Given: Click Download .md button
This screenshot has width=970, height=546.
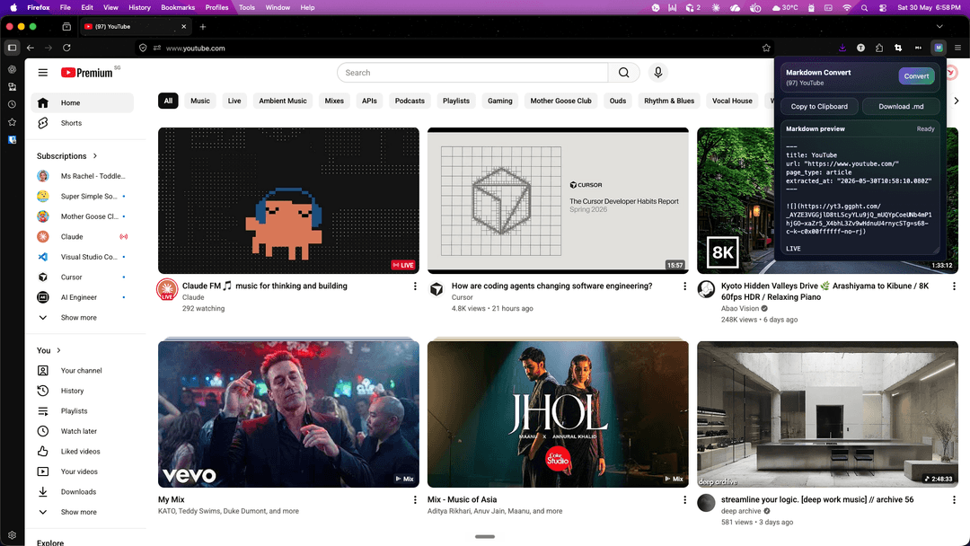Looking at the screenshot, I should [x=901, y=106].
